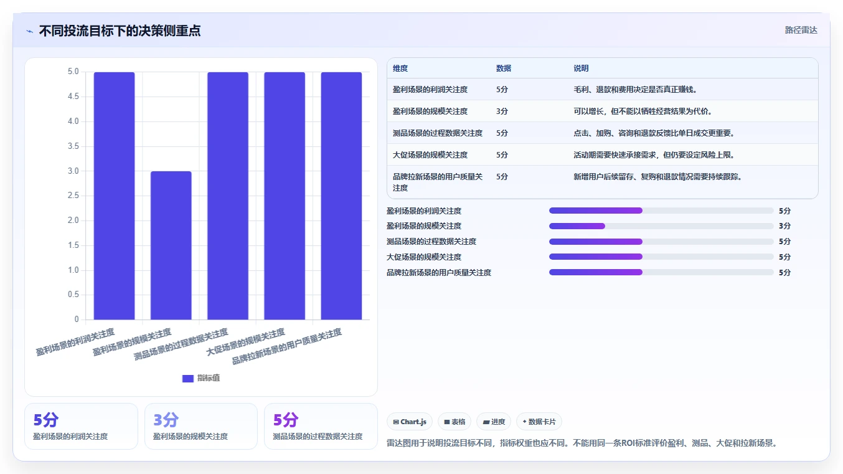This screenshot has height=474, width=843.
Task: Click the progress list label 大促场景的规模关注度
Action: click(424, 257)
